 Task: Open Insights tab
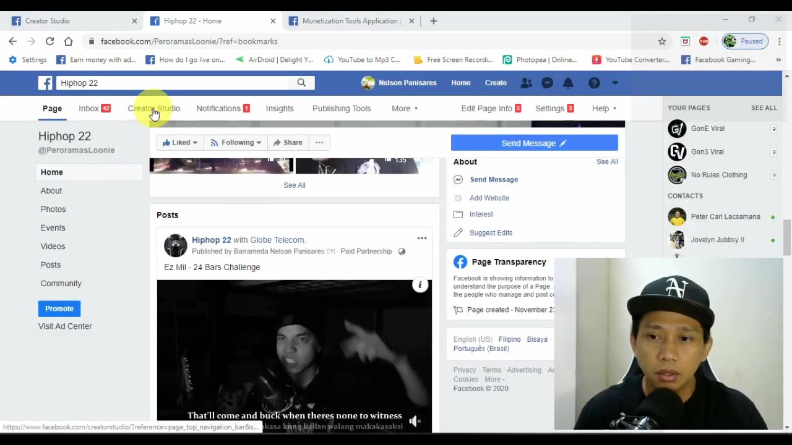tap(280, 108)
